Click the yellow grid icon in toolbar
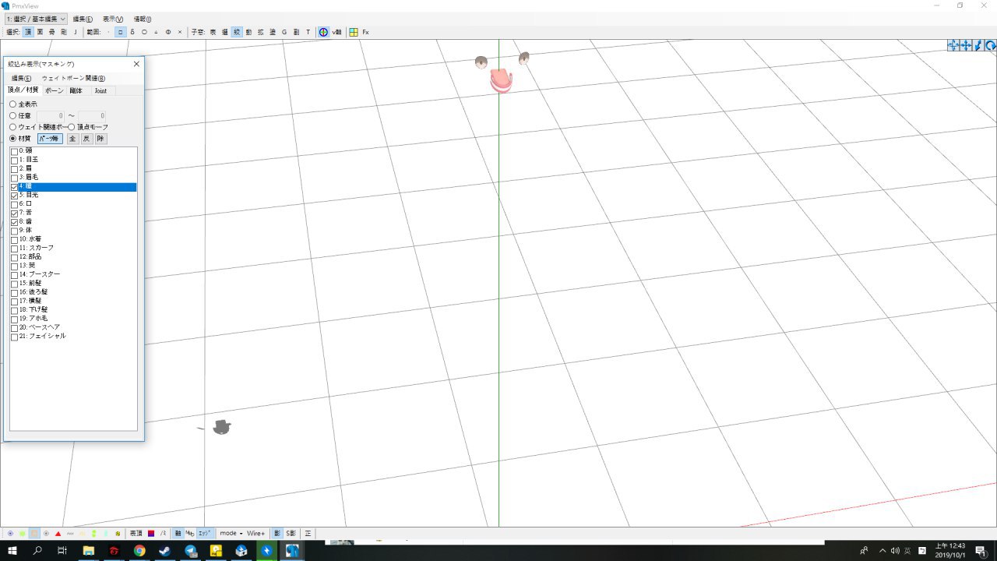Viewport: 997px width, 561px height. pyautogui.click(x=354, y=32)
